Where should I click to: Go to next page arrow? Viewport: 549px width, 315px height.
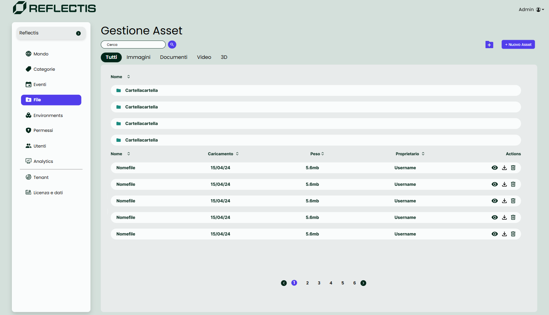point(363,283)
